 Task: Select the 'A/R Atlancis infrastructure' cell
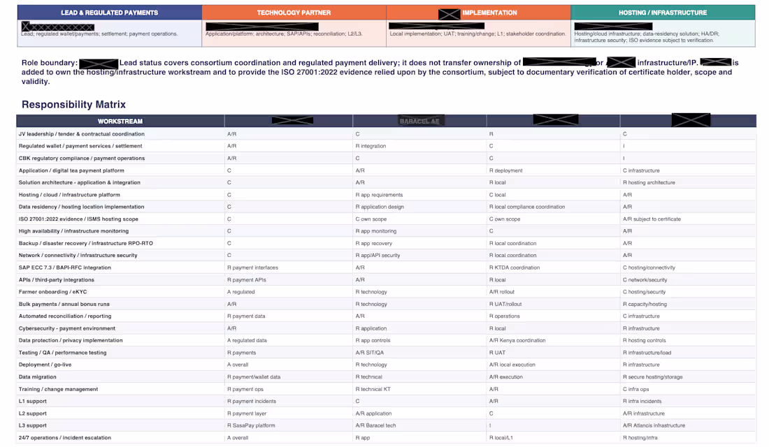pos(654,425)
